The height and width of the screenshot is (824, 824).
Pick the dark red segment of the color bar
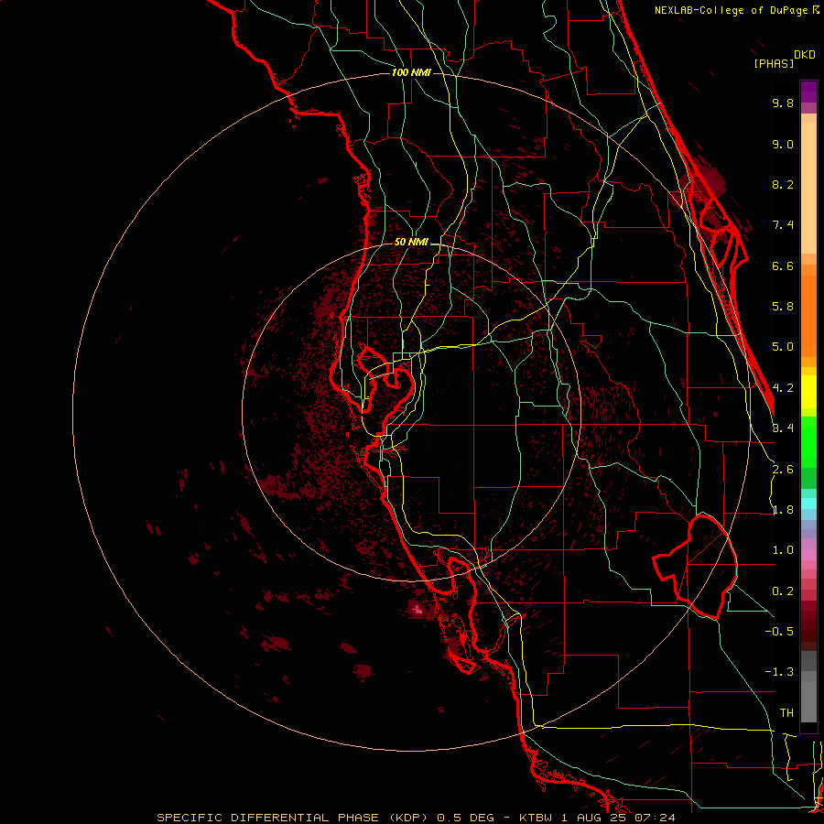click(808, 625)
